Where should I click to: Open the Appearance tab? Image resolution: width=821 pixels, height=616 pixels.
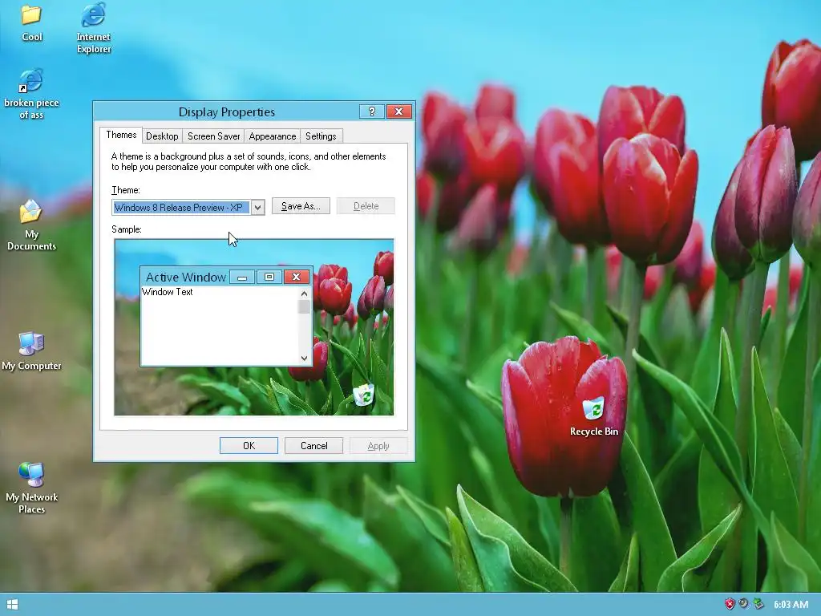[x=273, y=136]
